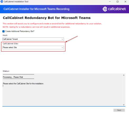Viewport: 129px width, 114px height.
Task: Click the CallCabinet app icon in title bar
Action: (x=2, y=2)
